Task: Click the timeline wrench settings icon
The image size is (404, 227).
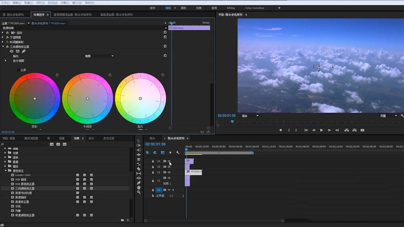Action: [177, 152]
